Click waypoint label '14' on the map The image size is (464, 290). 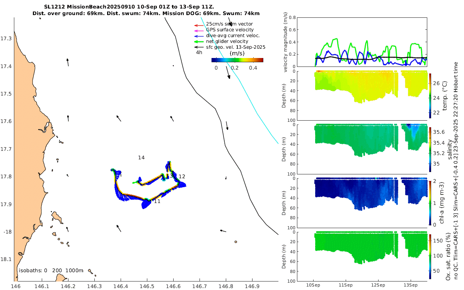pyautogui.click(x=141, y=157)
